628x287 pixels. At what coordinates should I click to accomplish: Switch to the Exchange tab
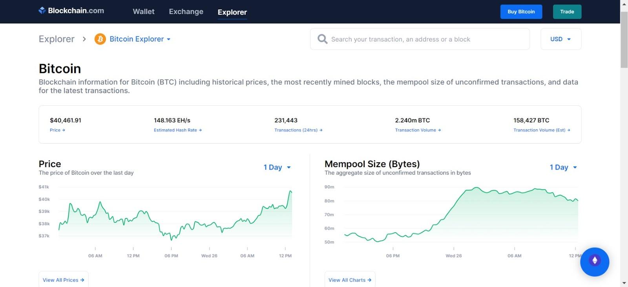tap(186, 12)
